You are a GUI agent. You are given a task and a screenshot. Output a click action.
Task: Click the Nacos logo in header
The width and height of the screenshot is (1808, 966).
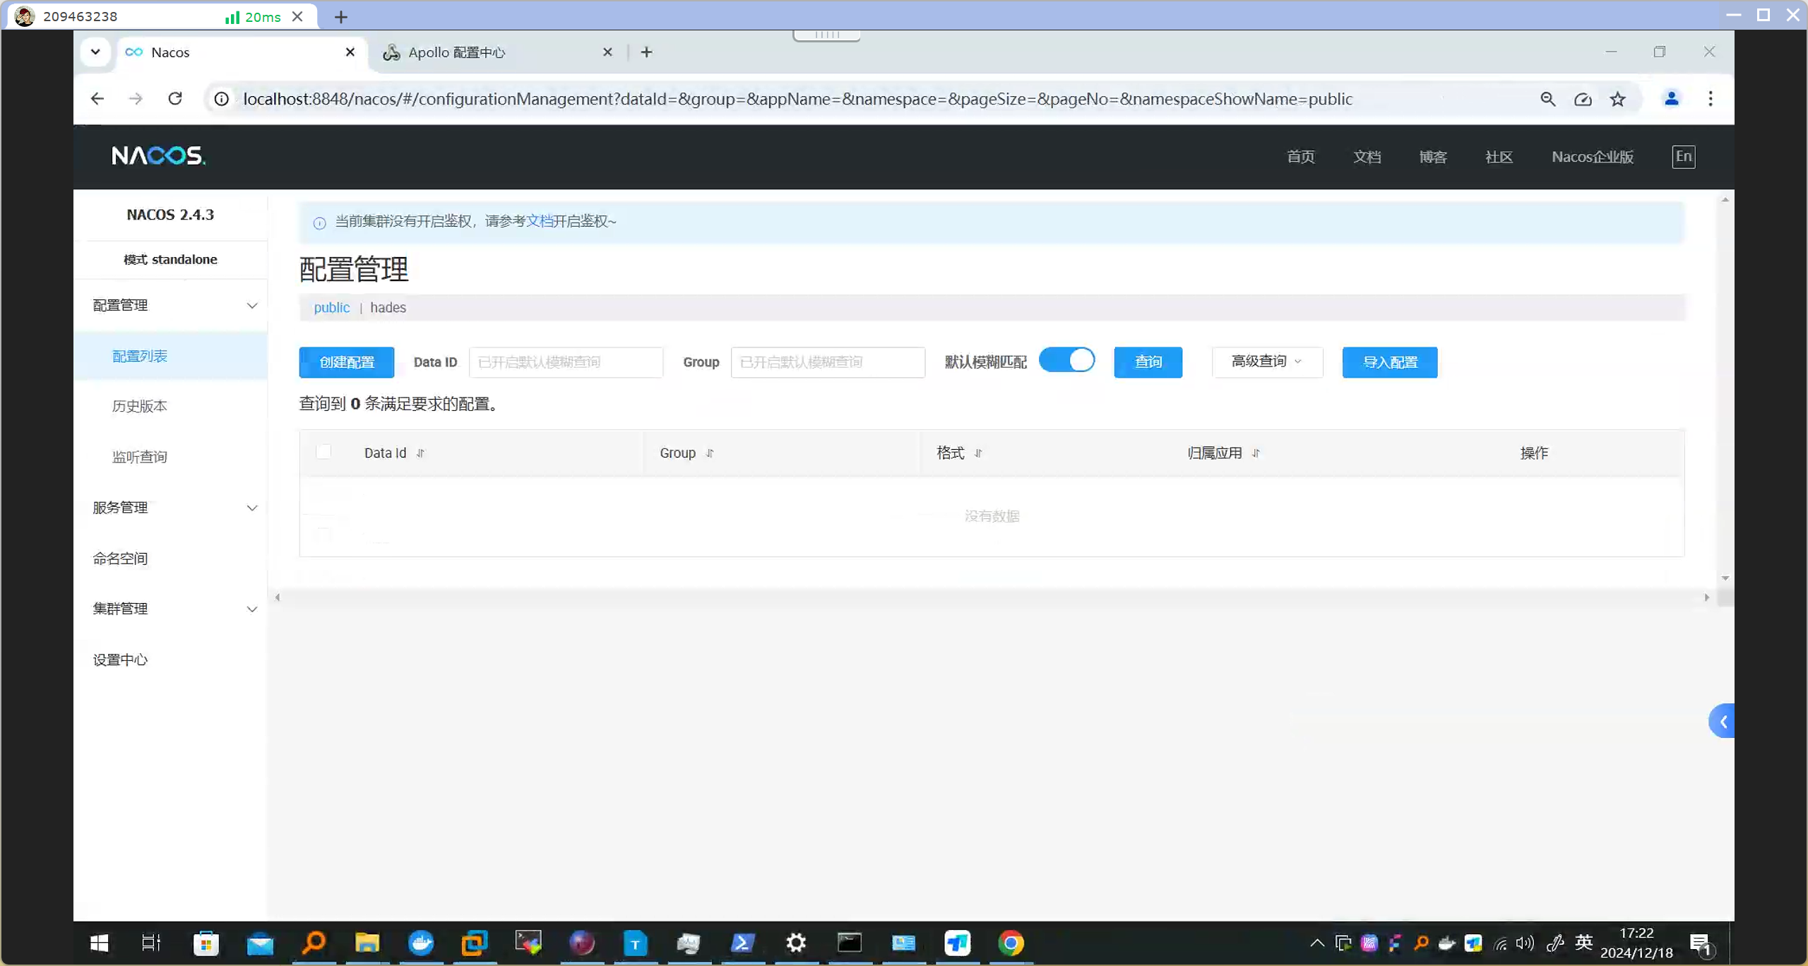tap(158, 155)
